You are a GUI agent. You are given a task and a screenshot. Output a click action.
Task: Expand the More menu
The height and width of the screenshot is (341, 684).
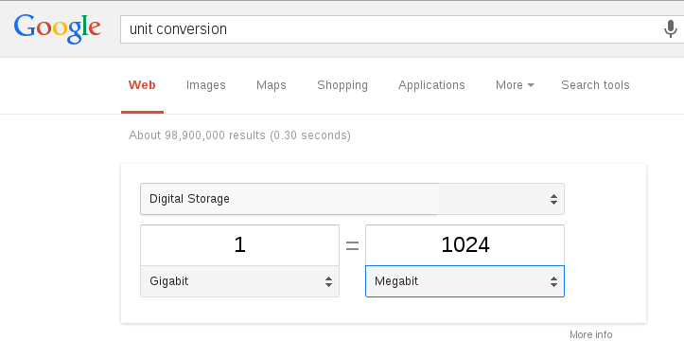[x=515, y=85]
